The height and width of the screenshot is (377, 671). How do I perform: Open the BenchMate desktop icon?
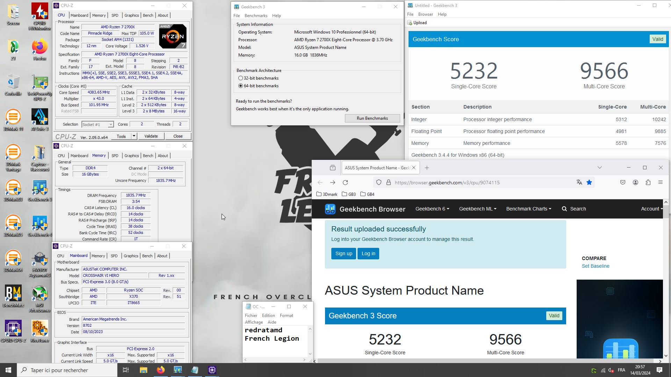pyautogui.click(x=13, y=296)
